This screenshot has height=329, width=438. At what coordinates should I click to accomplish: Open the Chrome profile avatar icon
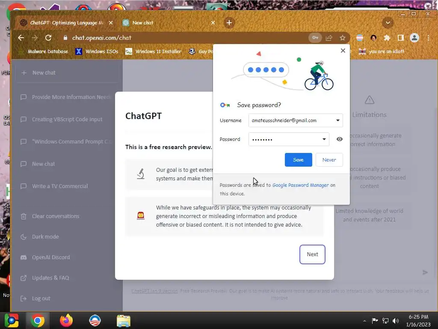[x=414, y=38]
